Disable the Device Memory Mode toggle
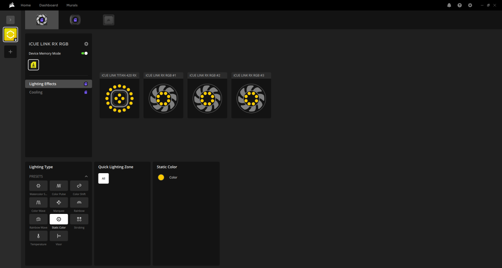Screen dimensions: 502x268 click(x=84, y=53)
